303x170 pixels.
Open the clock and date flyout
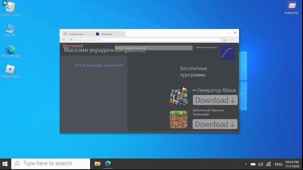[292, 164]
